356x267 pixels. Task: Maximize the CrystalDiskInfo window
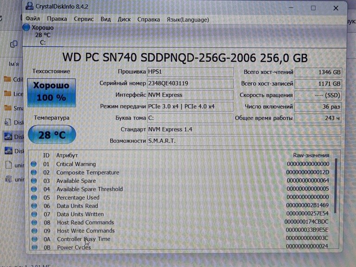[x=313, y=8]
